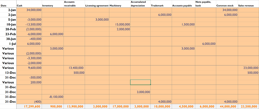Screen dimensions: 259x109
Task: Click the Sales revenue total 23,500,000
Action: [x=248, y=106]
